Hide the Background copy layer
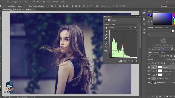This screenshot has height=98, width=175. point(149,79)
